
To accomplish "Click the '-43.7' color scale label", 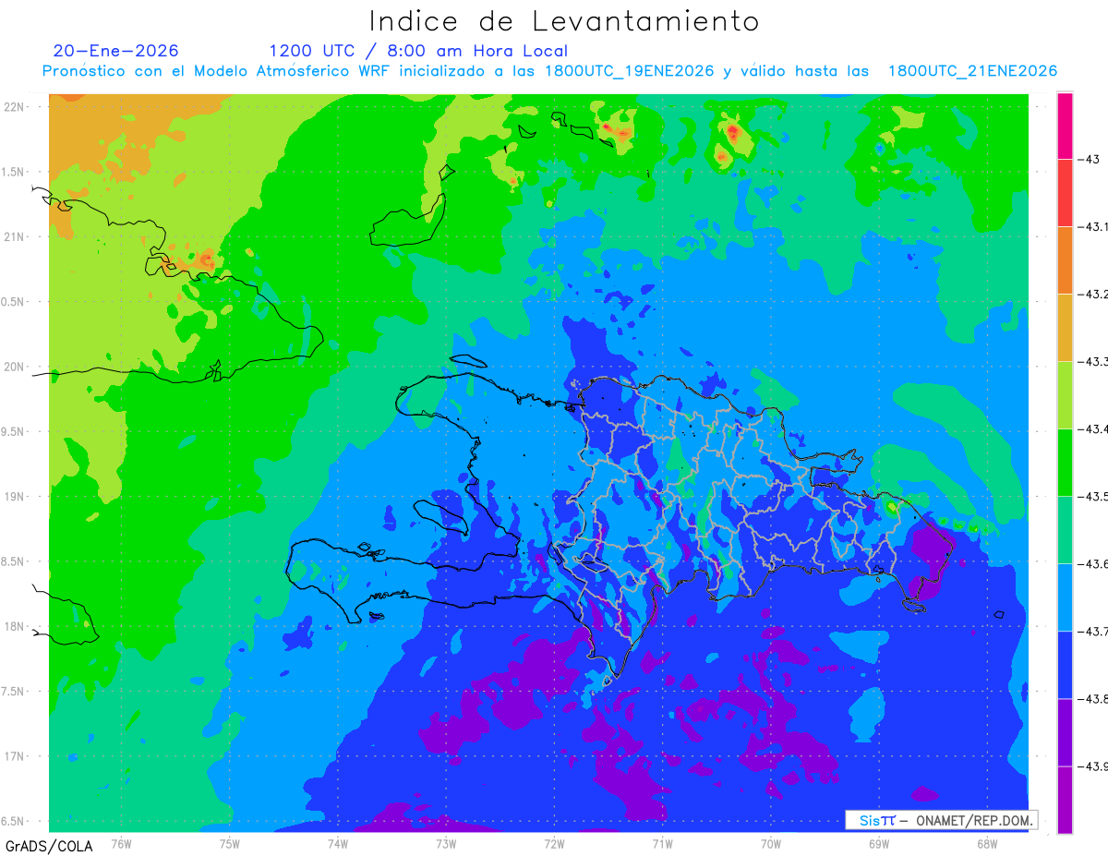I will [x=1092, y=632].
